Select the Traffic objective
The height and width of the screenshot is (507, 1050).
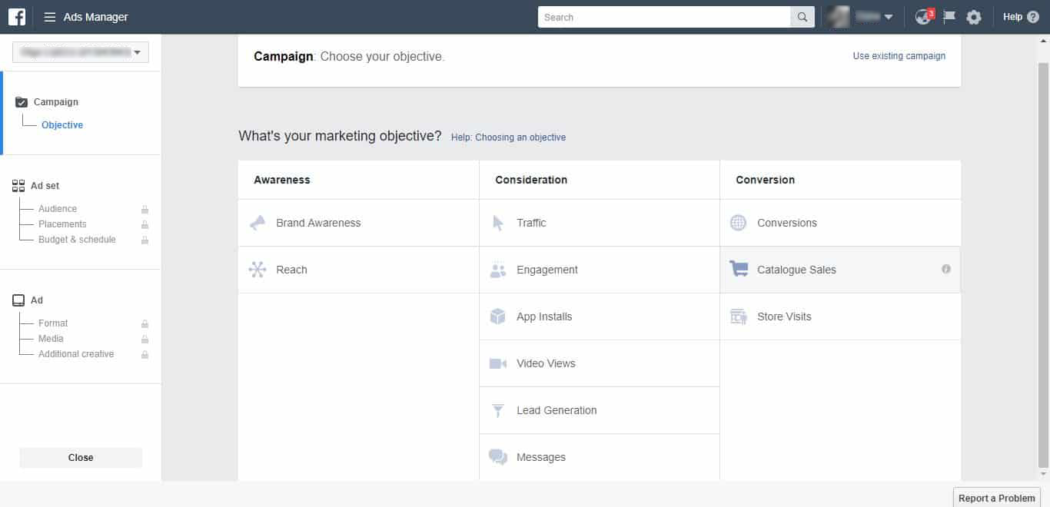click(x=600, y=223)
